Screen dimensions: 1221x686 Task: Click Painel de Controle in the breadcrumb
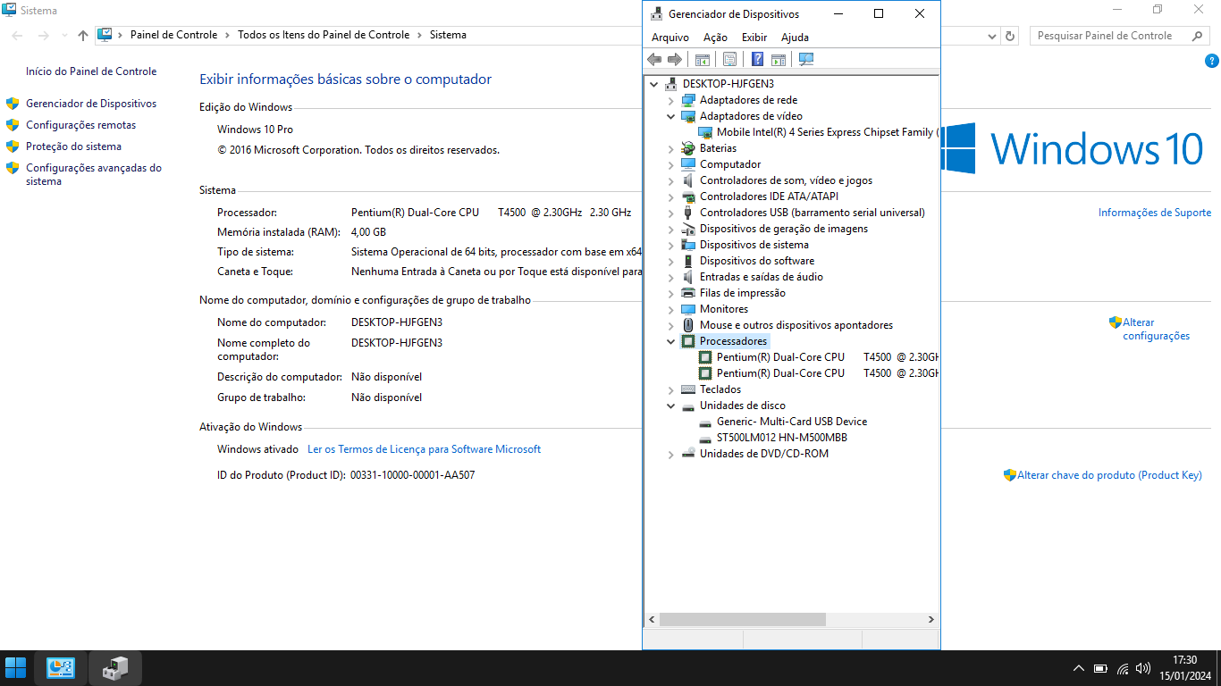click(x=173, y=36)
